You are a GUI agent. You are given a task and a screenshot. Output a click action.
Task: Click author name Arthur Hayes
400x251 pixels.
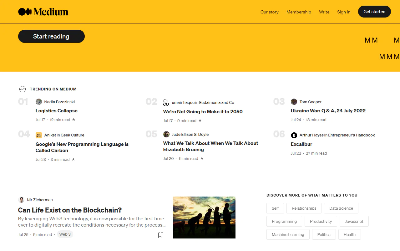click(311, 135)
